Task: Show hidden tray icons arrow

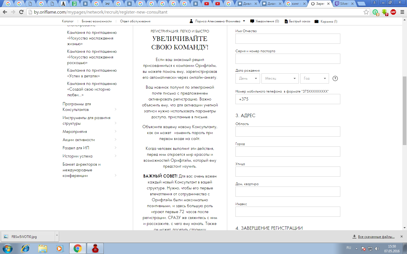Action: 356,249
